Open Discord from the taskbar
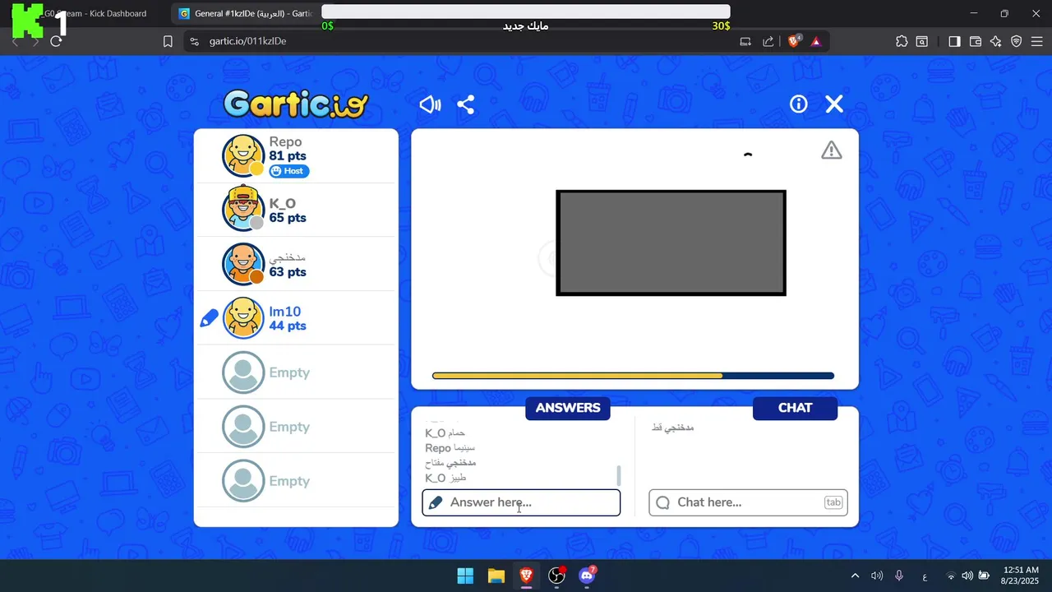Image resolution: width=1052 pixels, height=592 pixels. click(x=587, y=576)
